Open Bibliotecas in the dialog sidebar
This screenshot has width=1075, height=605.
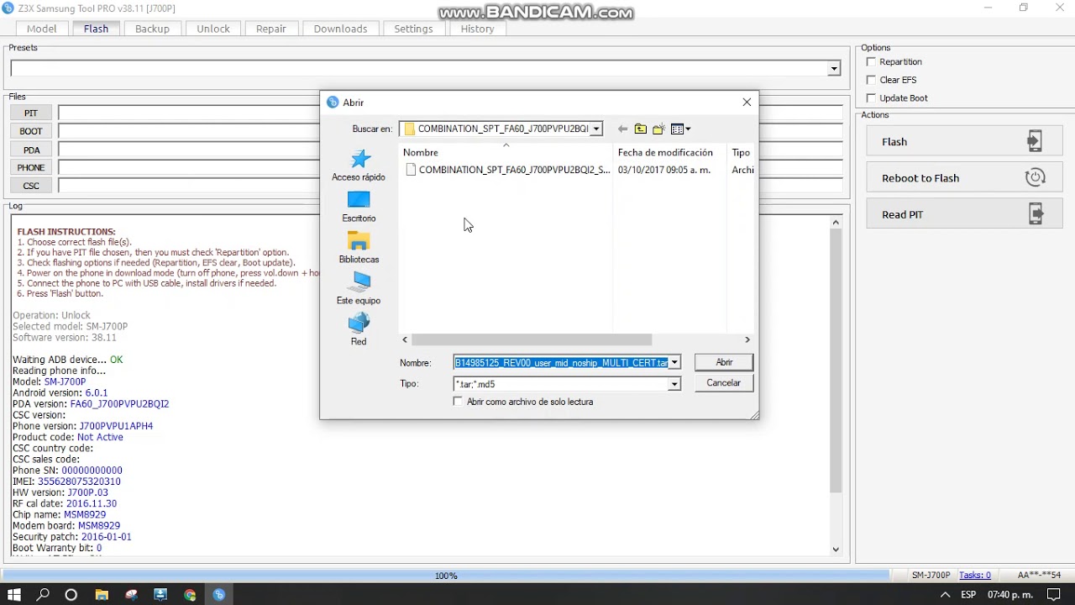(359, 248)
